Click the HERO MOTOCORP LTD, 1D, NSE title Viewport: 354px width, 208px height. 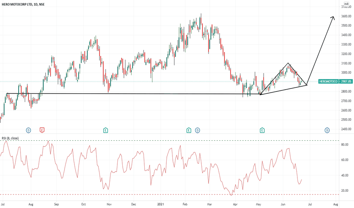(23, 4)
